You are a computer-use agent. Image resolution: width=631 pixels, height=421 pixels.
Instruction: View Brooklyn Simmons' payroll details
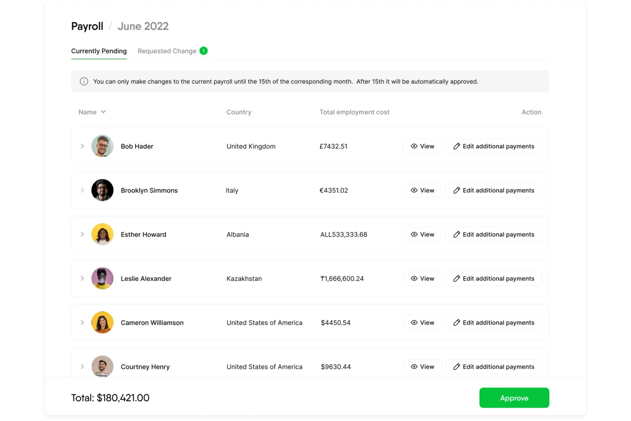click(x=422, y=190)
